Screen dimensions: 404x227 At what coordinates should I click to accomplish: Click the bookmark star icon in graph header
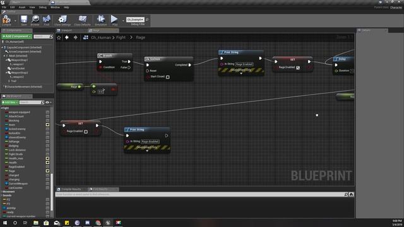pos(59,38)
